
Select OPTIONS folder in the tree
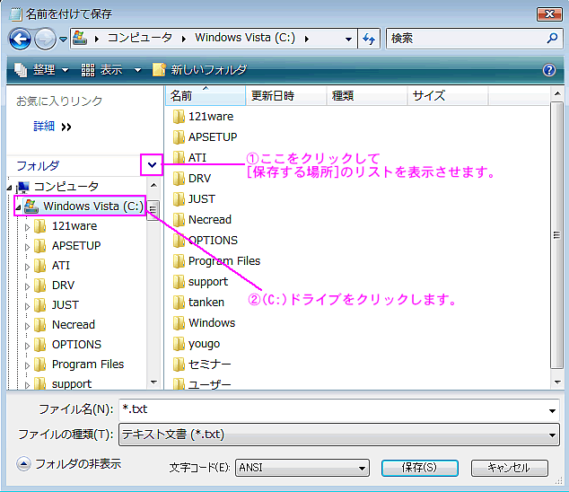[x=76, y=344]
